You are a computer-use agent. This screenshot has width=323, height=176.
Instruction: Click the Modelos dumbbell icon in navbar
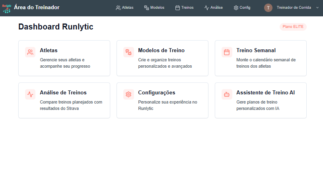146,8
